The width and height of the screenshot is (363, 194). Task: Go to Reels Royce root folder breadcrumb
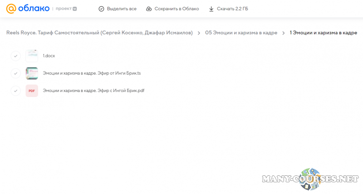(x=99, y=33)
